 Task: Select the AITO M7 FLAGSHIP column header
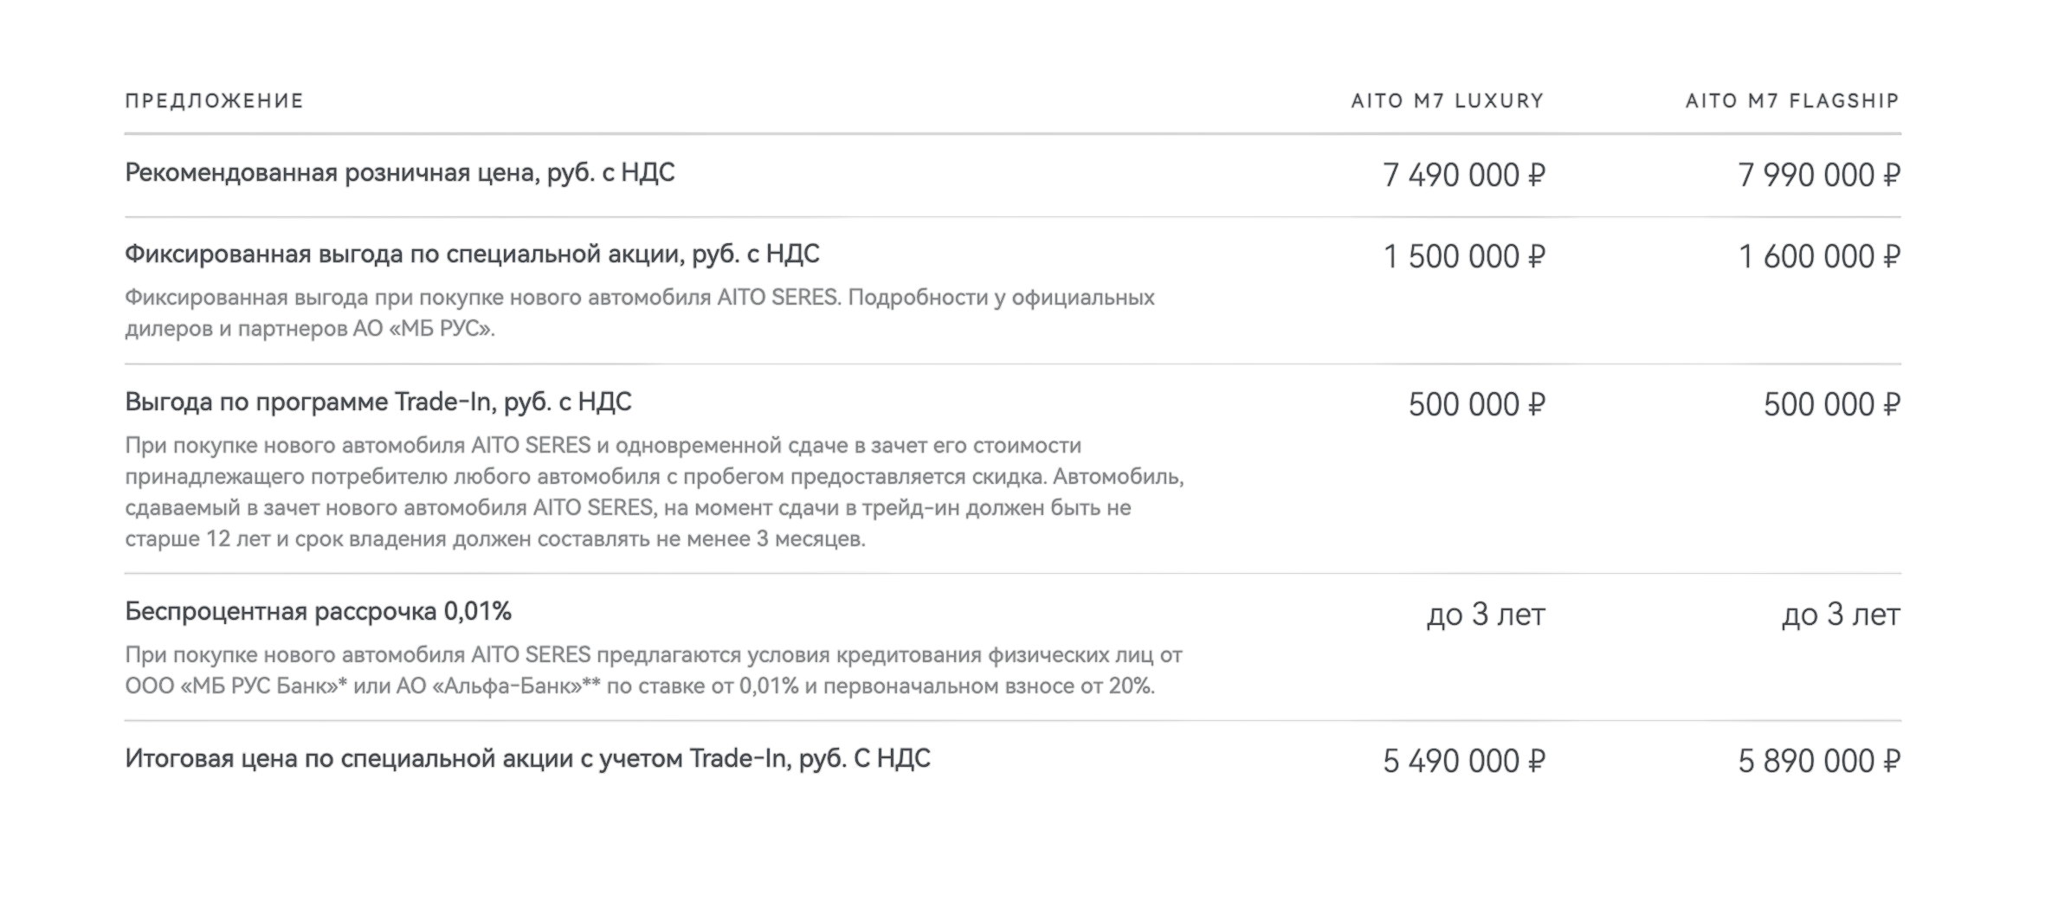(x=1792, y=101)
